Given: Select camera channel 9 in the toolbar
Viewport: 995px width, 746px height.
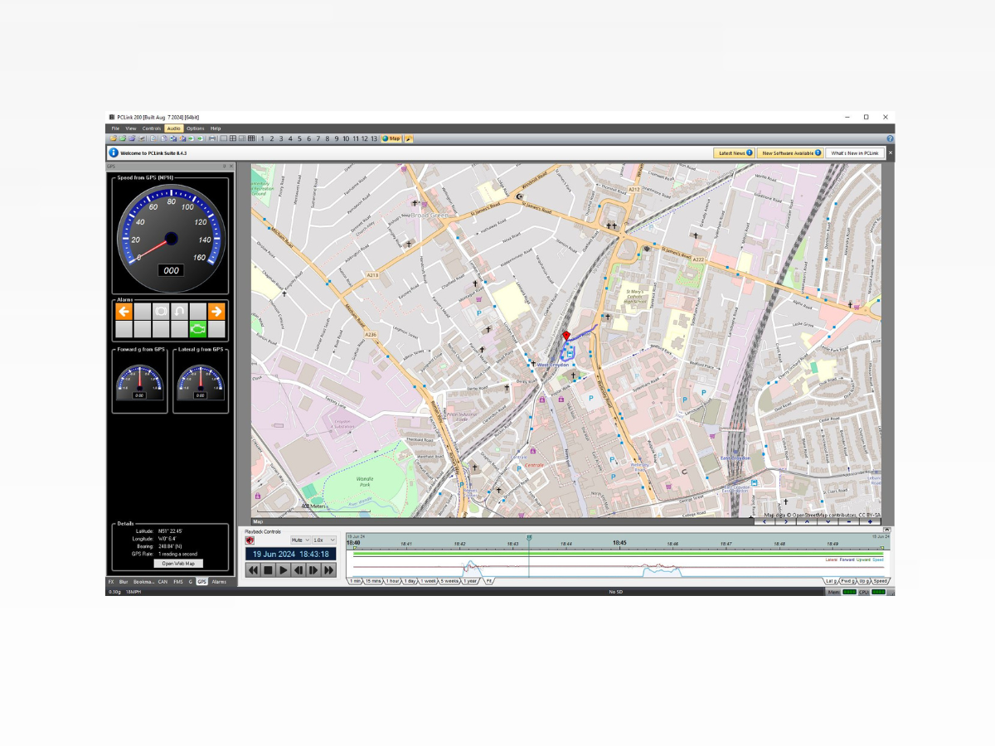Looking at the screenshot, I should click(x=337, y=138).
